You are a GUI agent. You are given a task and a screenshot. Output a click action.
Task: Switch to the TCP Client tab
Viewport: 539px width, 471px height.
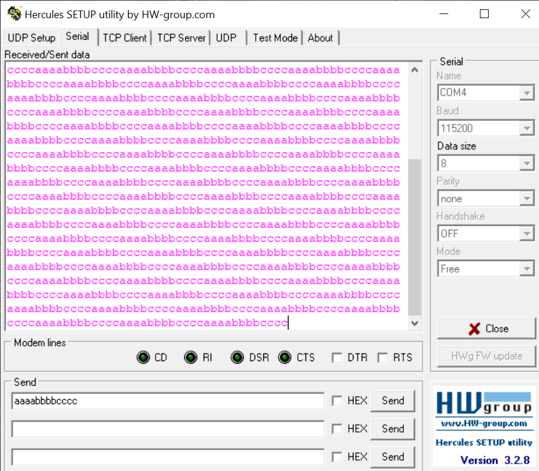[125, 37]
